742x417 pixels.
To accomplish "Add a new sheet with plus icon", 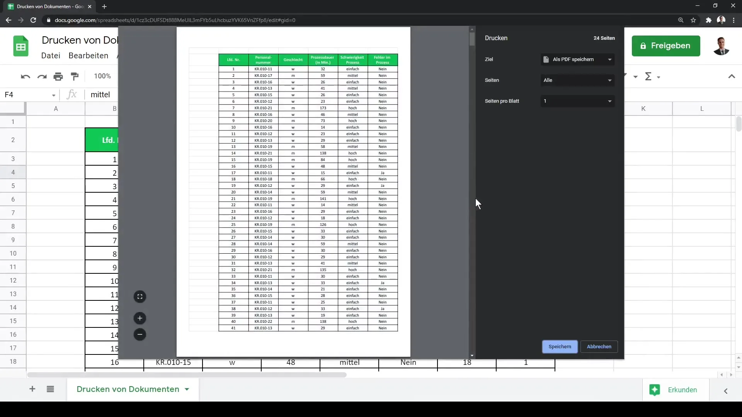I will click(32, 389).
